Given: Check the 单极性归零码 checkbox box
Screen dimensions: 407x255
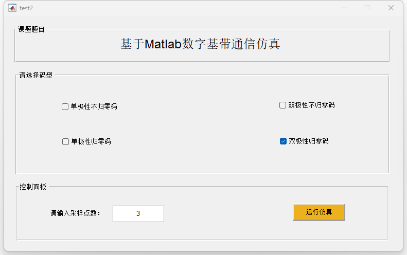Looking at the screenshot, I should [x=65, y=142].
